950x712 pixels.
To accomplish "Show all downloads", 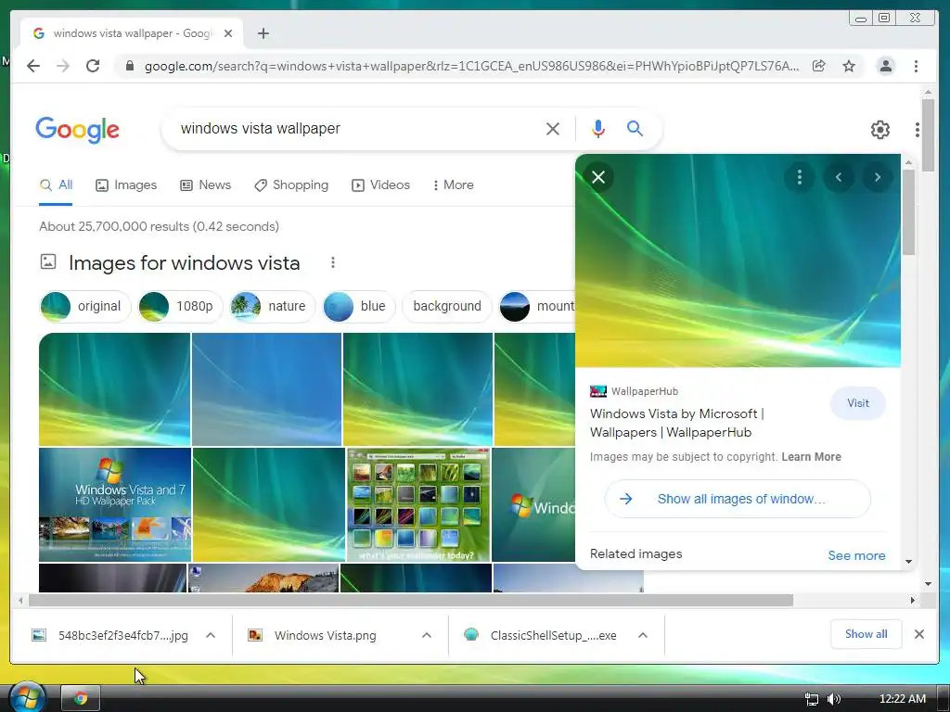I will [x=866, y=634].
